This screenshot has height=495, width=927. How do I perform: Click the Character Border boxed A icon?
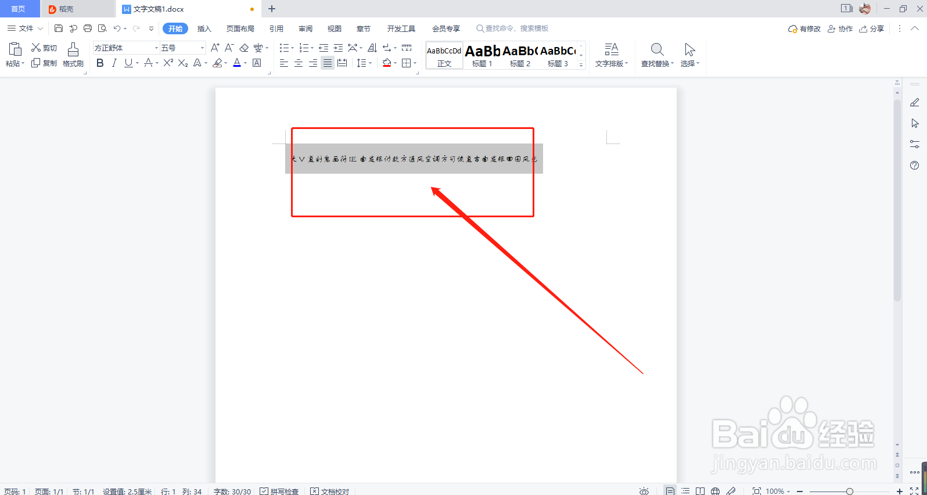pos(257,63)
